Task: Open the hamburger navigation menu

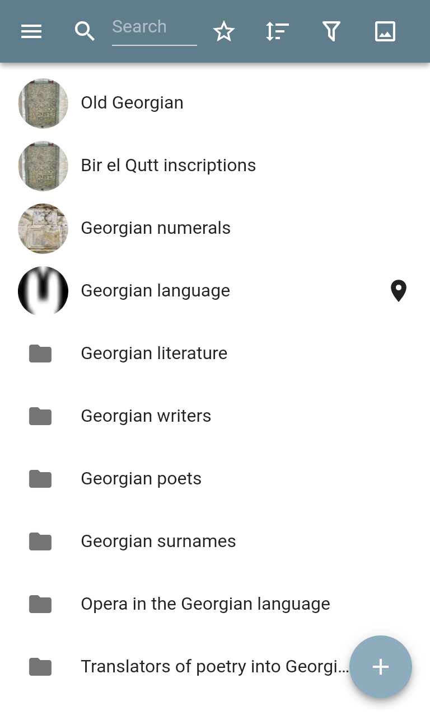Action: click(x=31, y=31)
